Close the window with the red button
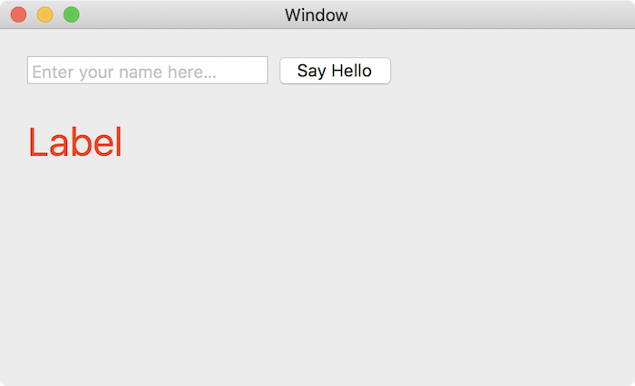 tap(18, 14)
